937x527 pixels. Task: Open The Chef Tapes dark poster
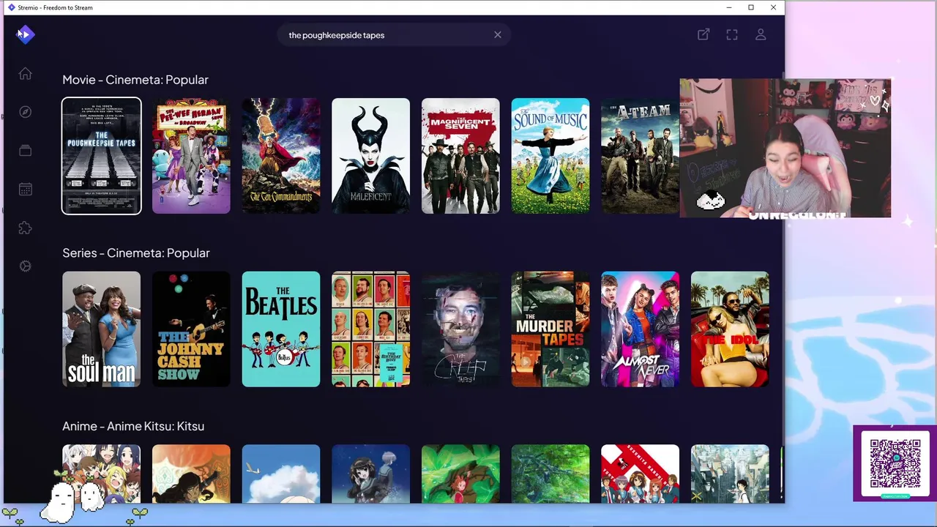click(460, 329)
